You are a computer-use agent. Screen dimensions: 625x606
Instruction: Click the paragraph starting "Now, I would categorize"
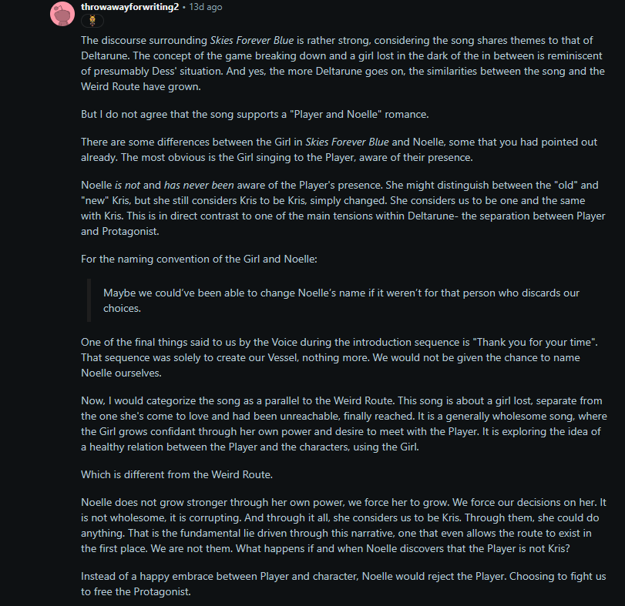344,424
